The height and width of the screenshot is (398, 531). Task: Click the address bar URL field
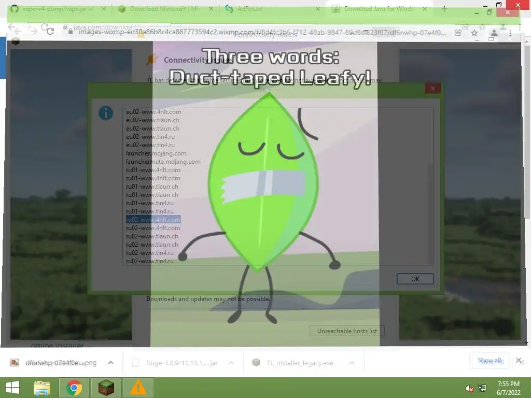point(261,33)
